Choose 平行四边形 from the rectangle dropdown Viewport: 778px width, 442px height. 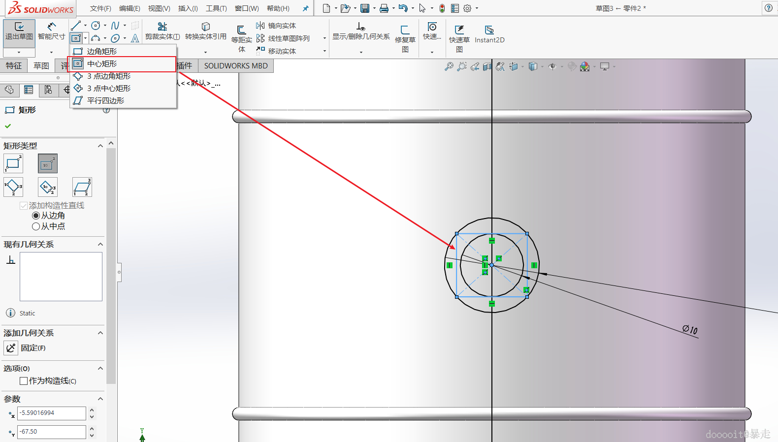(123, 100)
